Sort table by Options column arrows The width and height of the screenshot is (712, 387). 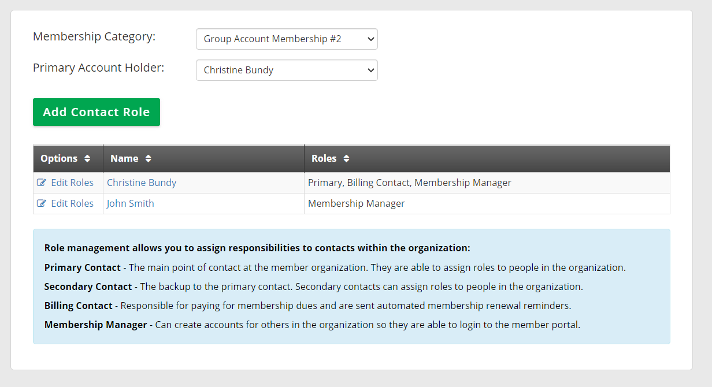coord(87,158)
